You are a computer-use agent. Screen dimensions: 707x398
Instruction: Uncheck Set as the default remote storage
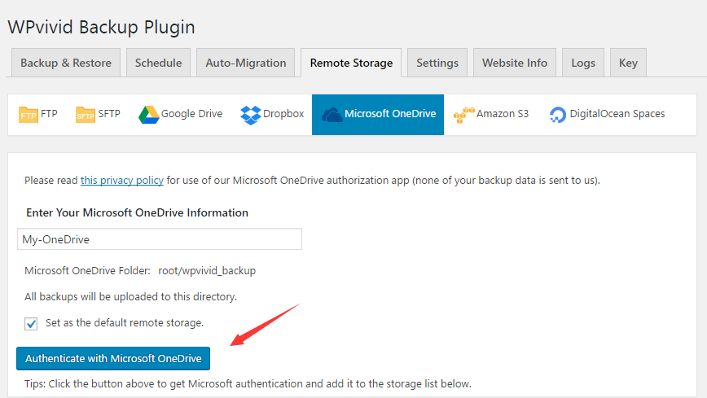(31, 324)
